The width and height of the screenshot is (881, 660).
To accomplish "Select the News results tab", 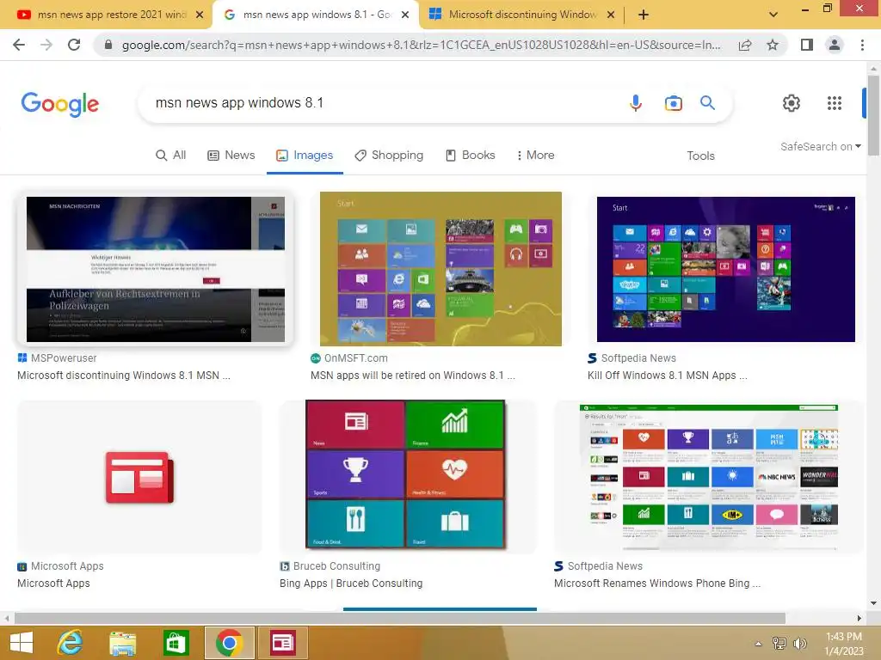I will tap(231, 156).
